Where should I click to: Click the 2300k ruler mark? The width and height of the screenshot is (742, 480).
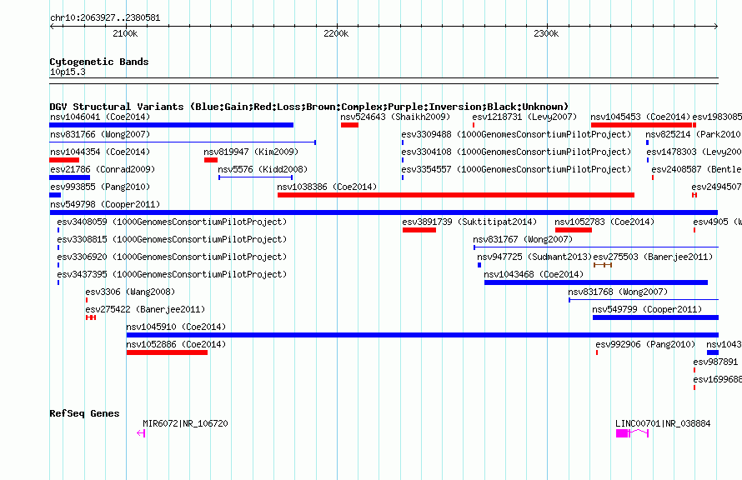click(x=546, y=33)
